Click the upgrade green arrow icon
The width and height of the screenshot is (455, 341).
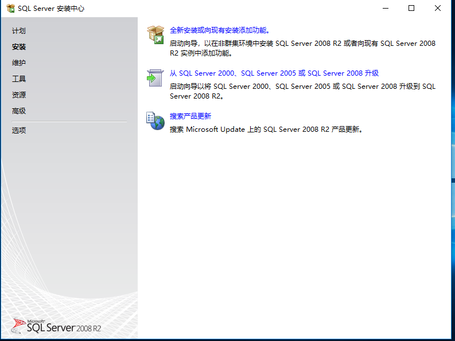[155, 78]
